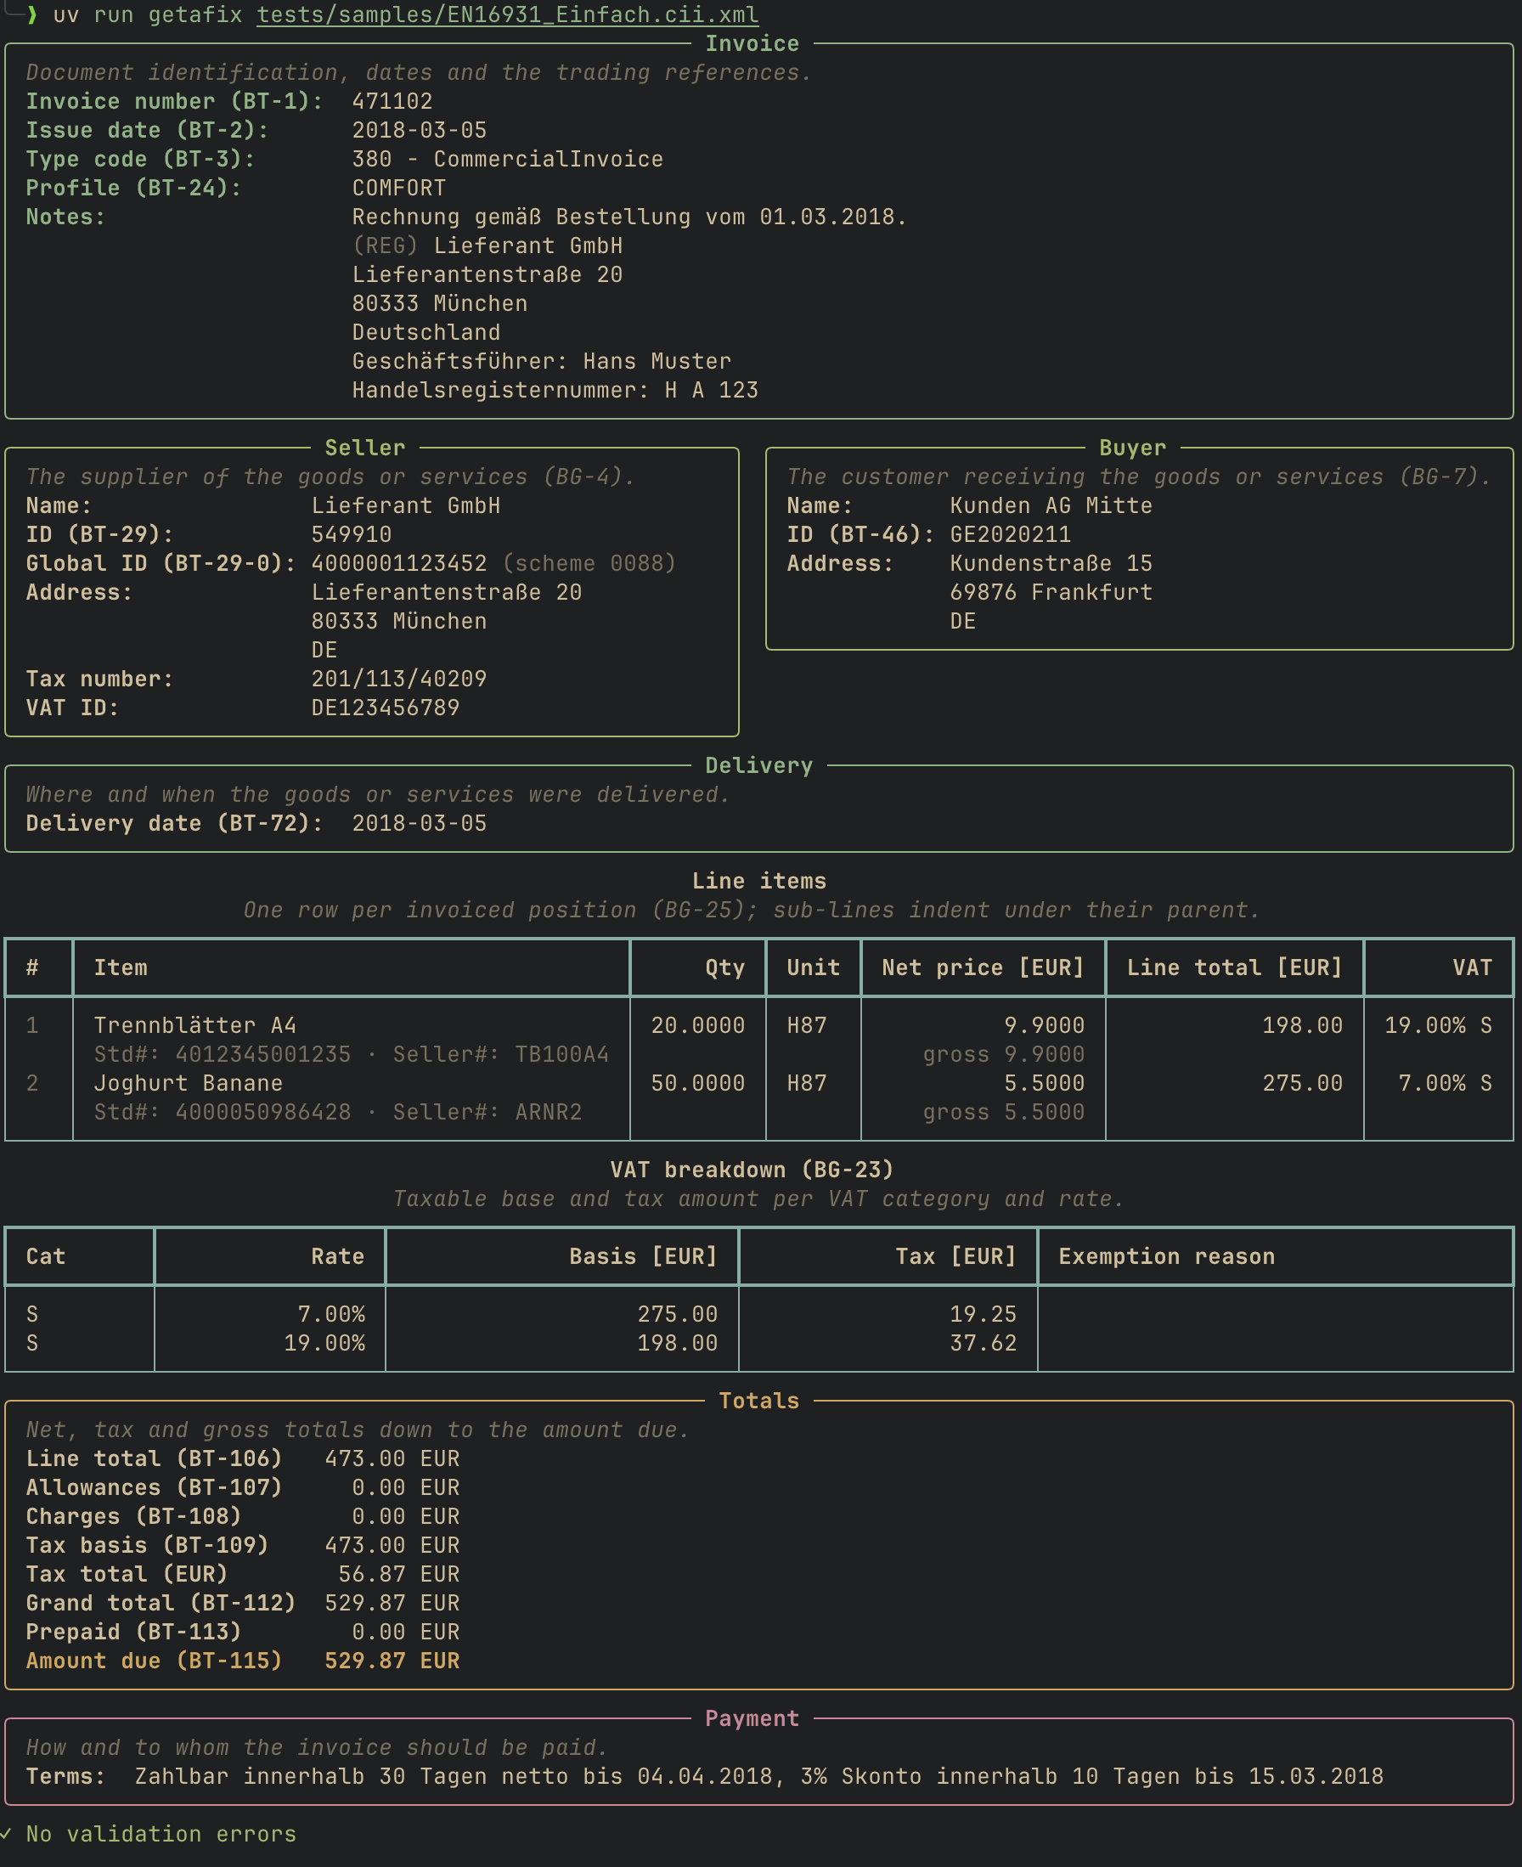The width and height of the screenshot is (1522, 1867).
Task: Click the 'Handelsregisternummer: H A 123' line
Action: coord(555,390)
